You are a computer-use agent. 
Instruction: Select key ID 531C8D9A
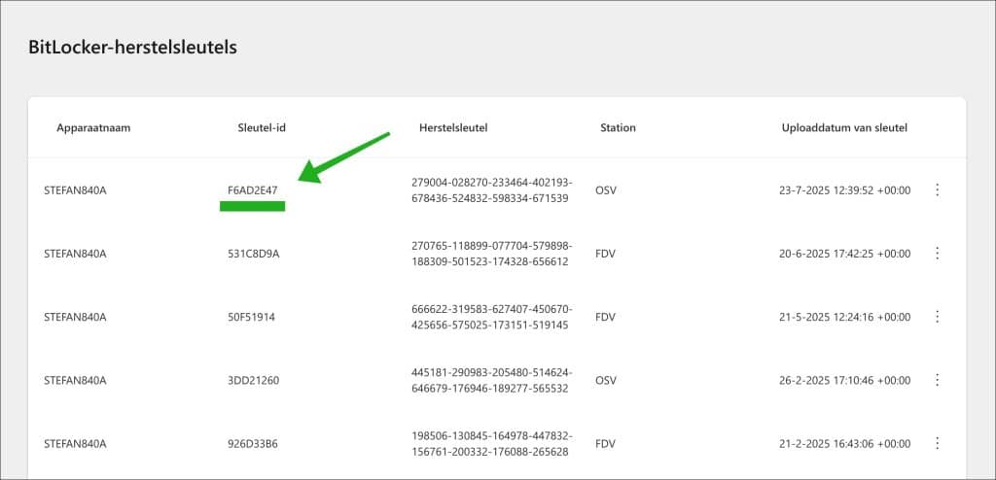point(254,254)
